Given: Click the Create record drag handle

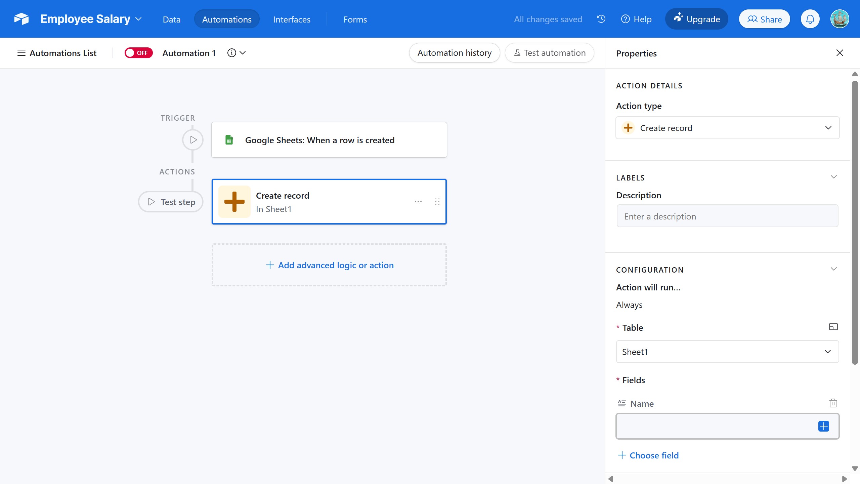Looking at the screenshot, I should [437, 202].
